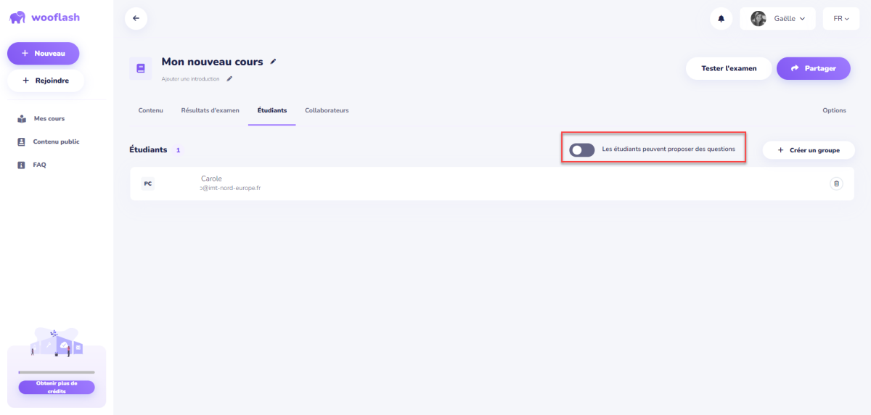Open the Options link
Viewport: 871px width, 415px height.
pyautogui.click(x=834, y=110)
